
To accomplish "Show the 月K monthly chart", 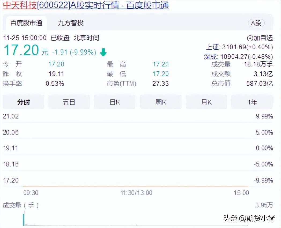I will [206, 102].
